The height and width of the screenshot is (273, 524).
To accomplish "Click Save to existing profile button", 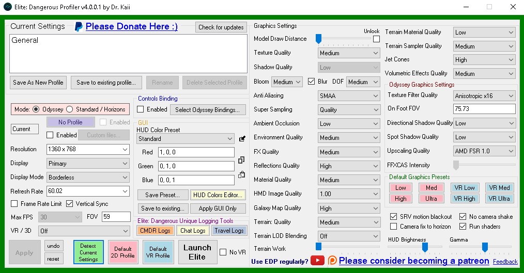I will [x=106, y=83].
